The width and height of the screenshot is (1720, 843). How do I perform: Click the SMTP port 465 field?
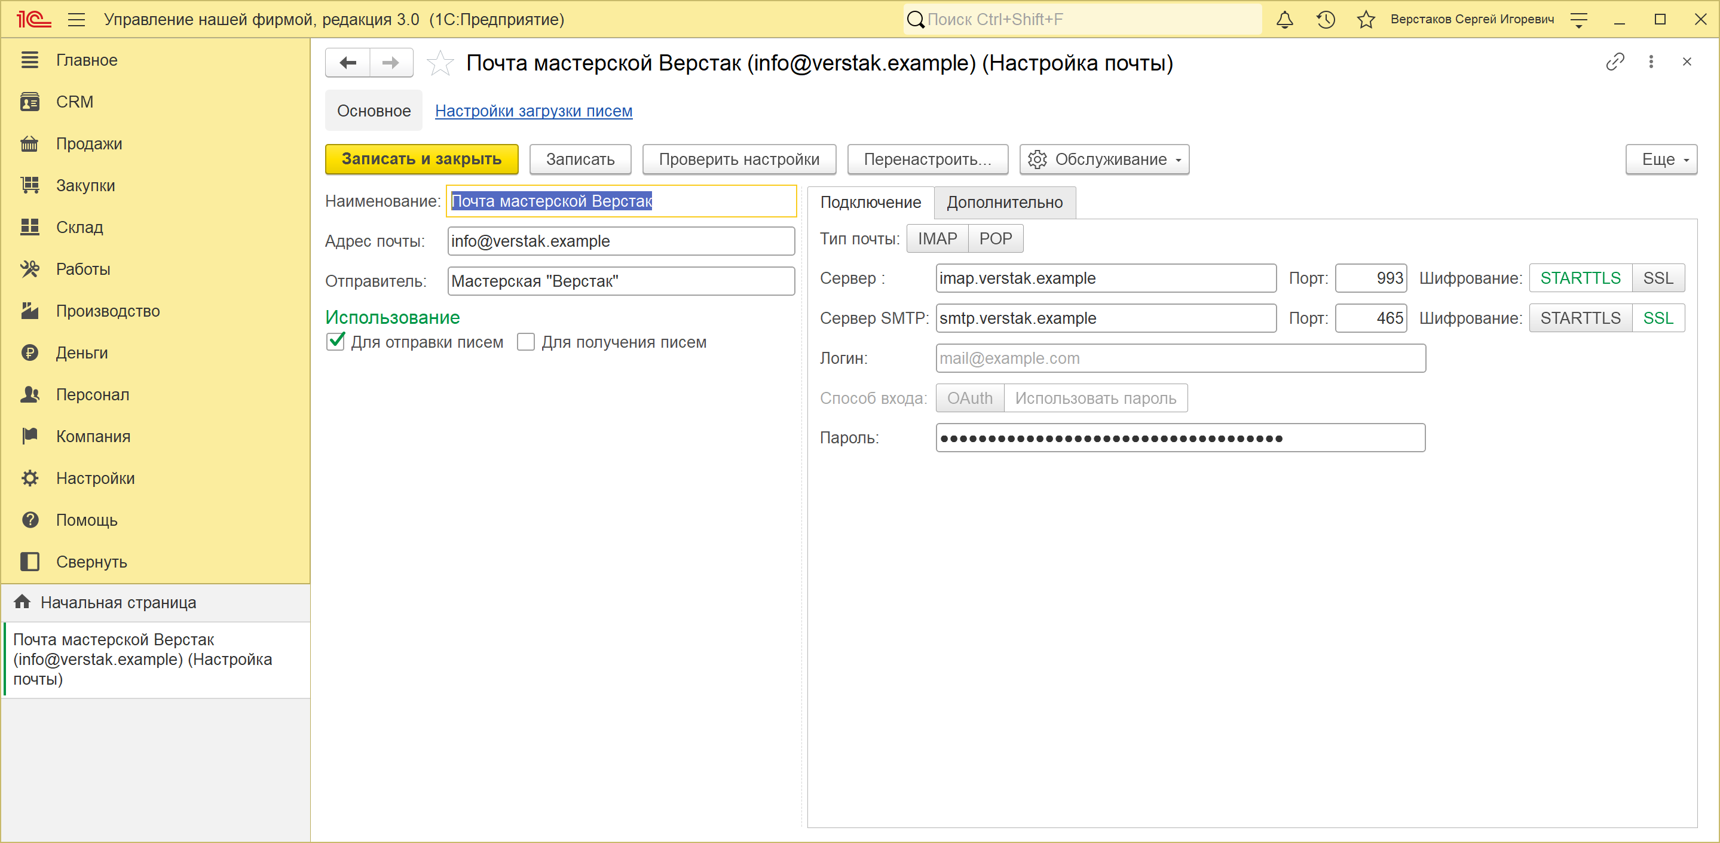1371,318
